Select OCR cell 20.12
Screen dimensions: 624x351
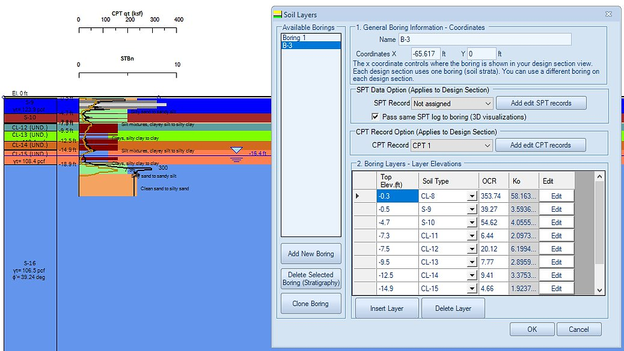pos(493,249)
